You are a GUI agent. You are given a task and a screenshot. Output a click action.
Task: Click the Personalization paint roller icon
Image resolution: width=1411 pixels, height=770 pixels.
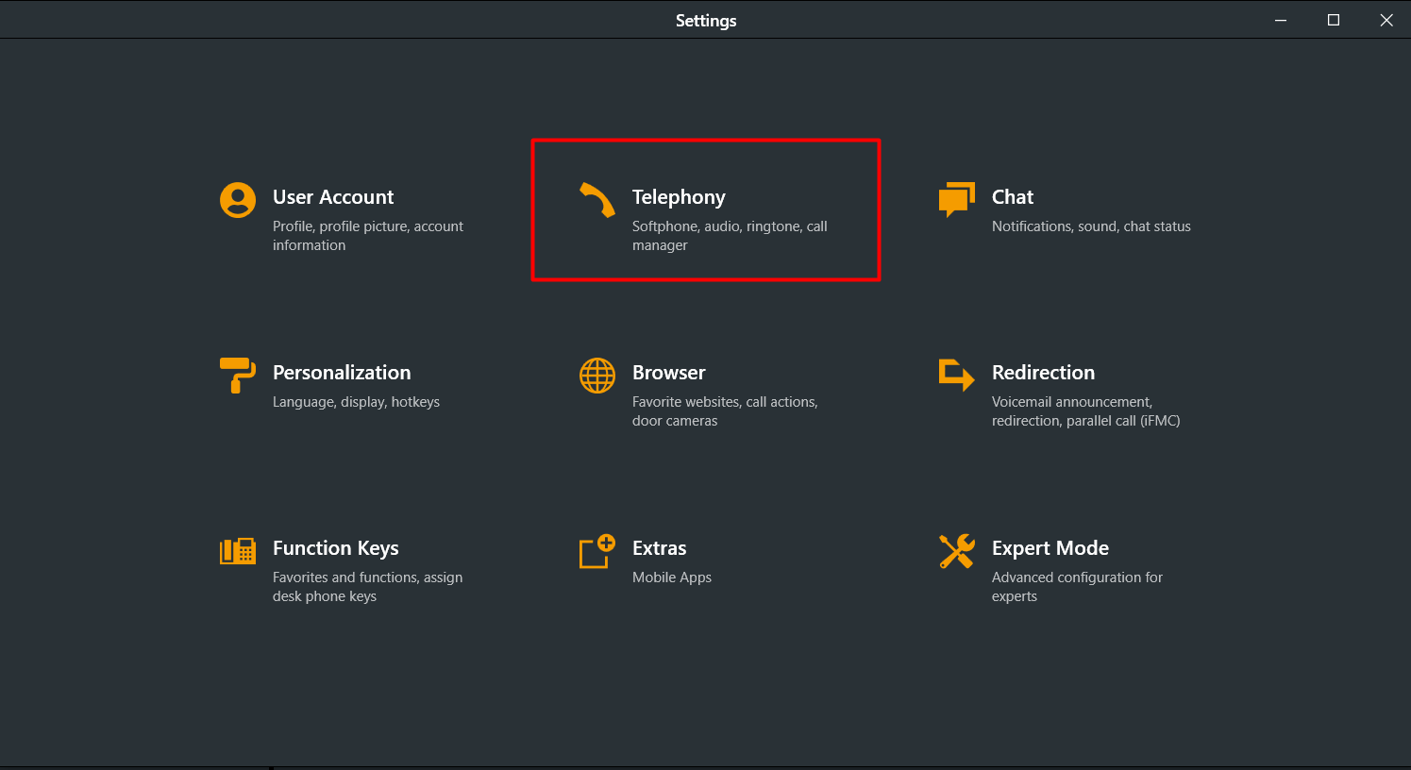tap(238, 376)
